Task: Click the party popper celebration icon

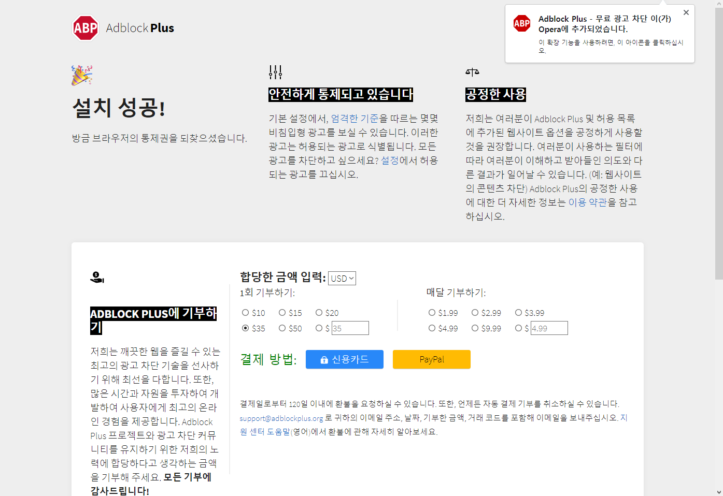Action: 82,75
